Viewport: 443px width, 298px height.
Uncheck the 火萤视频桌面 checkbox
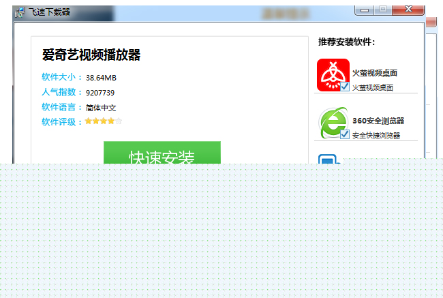[x=344, y=87]
